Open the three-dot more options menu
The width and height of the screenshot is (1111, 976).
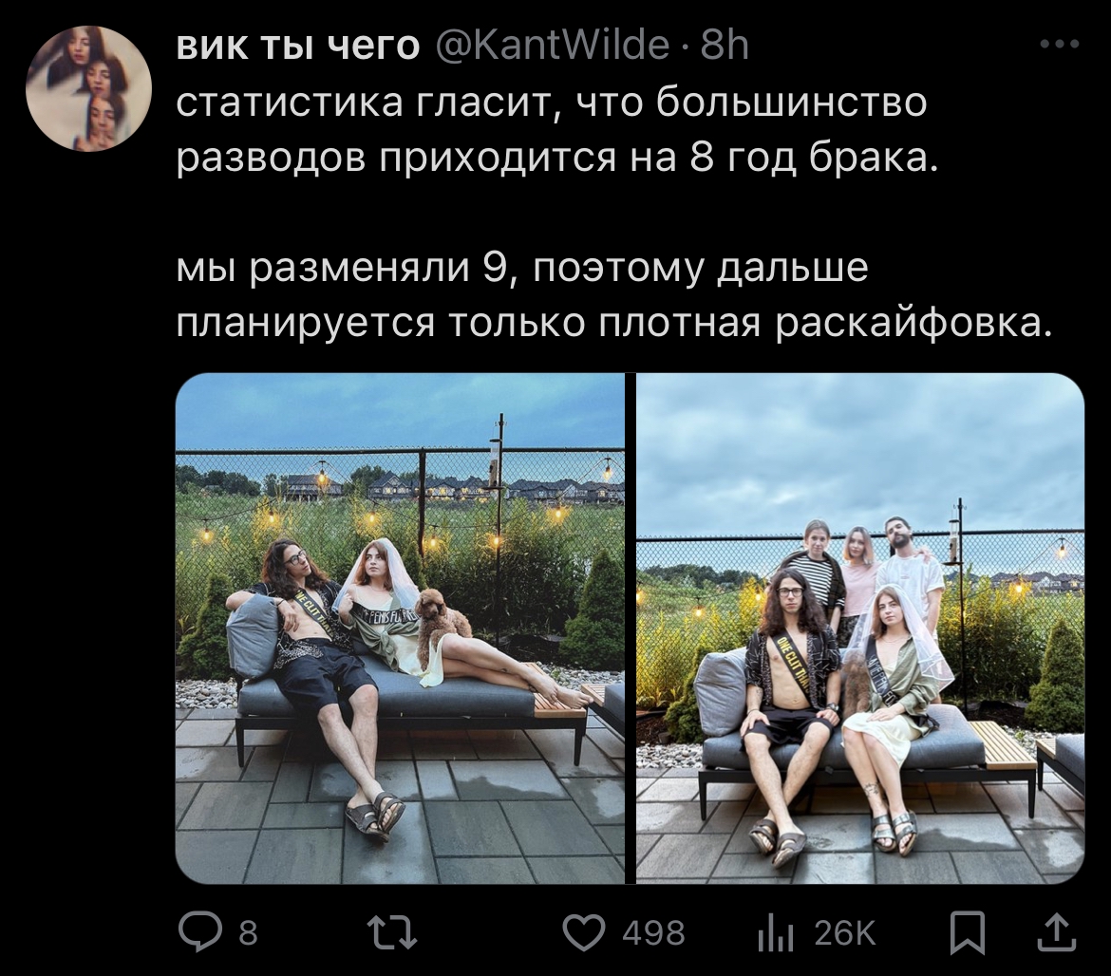click(x=1060, y=44)
